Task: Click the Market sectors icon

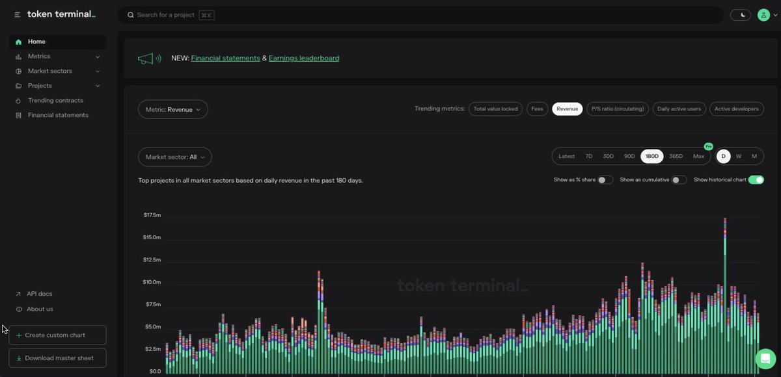Action: (19, 71)
